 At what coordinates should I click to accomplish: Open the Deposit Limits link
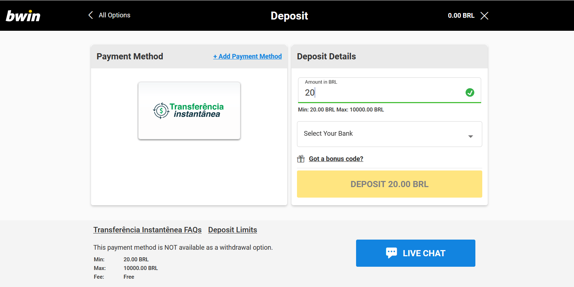(x=232, y=230)
